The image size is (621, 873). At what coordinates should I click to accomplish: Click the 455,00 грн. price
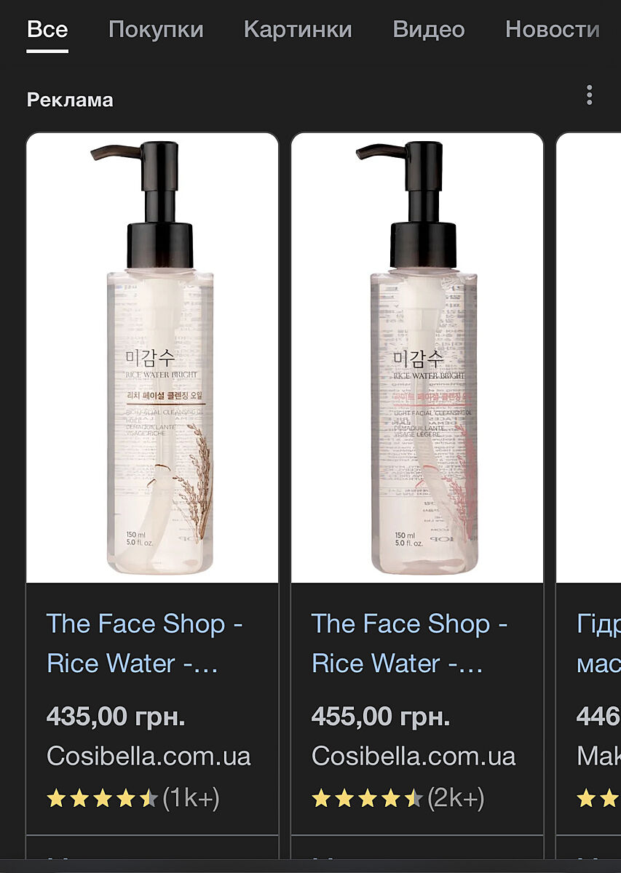point(381,717)
